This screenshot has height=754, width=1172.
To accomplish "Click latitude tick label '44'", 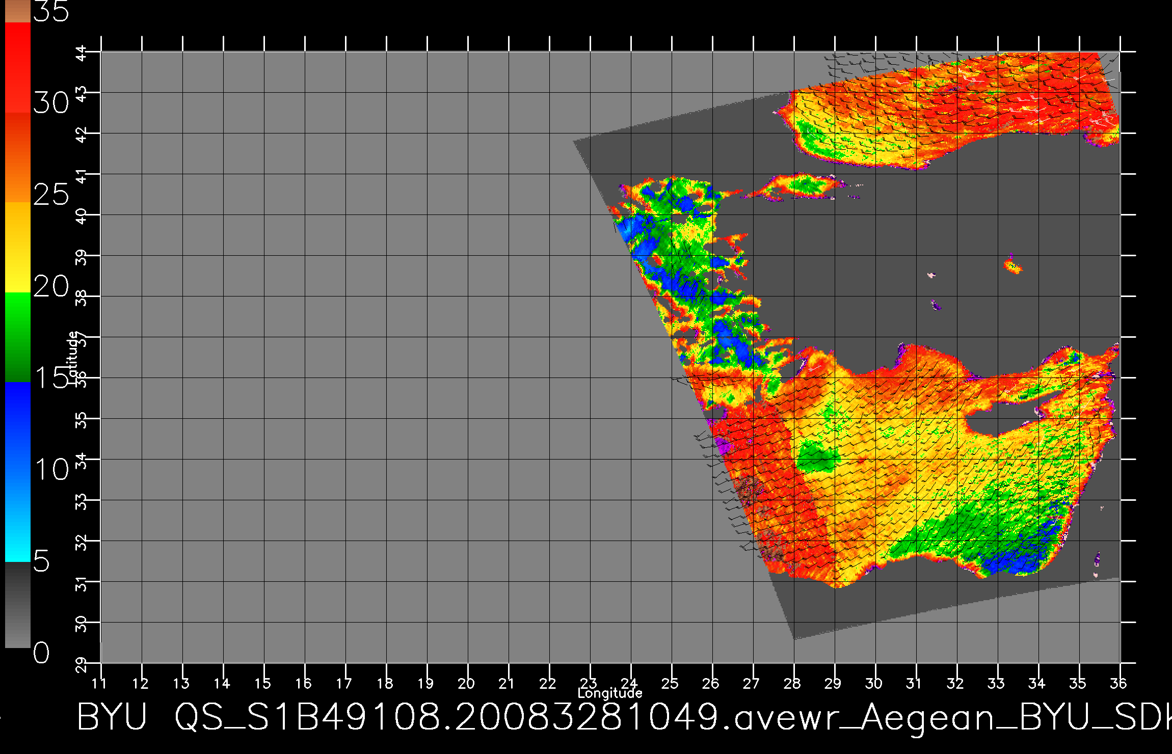I will pyautogui.click(x=82, y=53).
